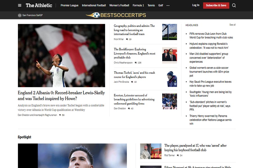
Task: Click the Spotlight section heading
Action: pyautogui.click(x=24, y=137)
